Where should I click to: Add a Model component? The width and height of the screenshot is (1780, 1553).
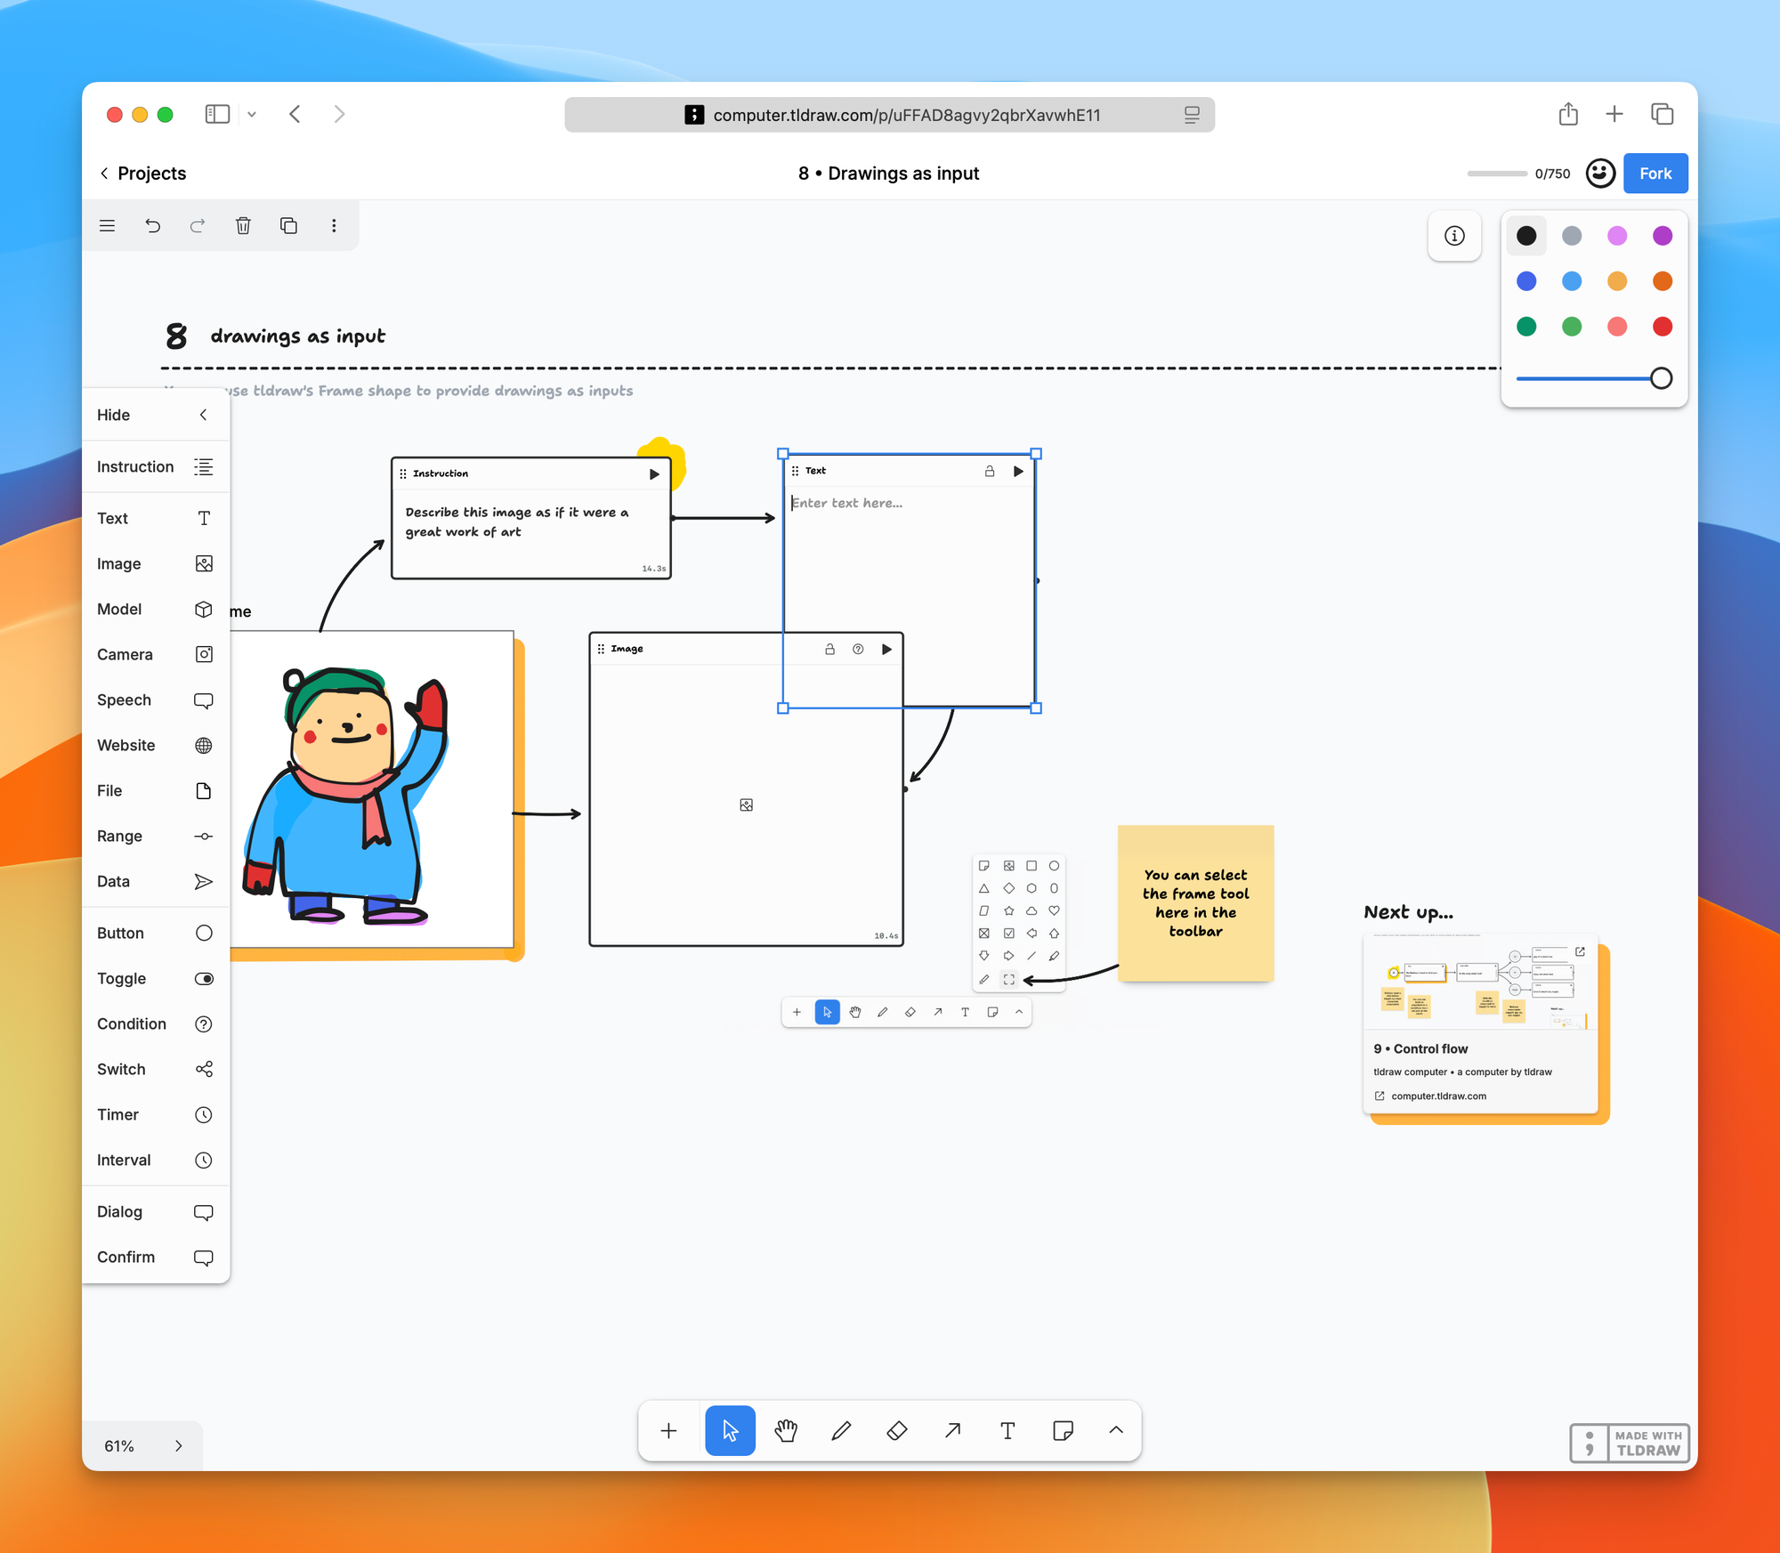pos(156,609)
